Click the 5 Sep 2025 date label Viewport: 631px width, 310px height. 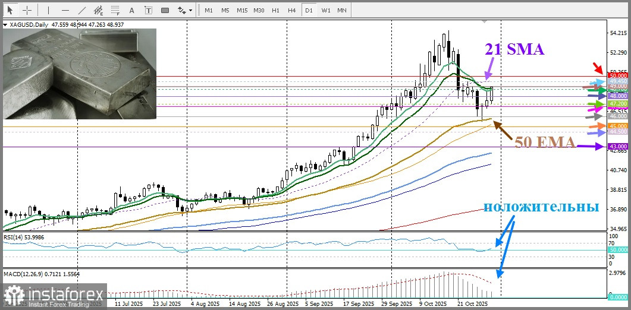coord(319,304)
